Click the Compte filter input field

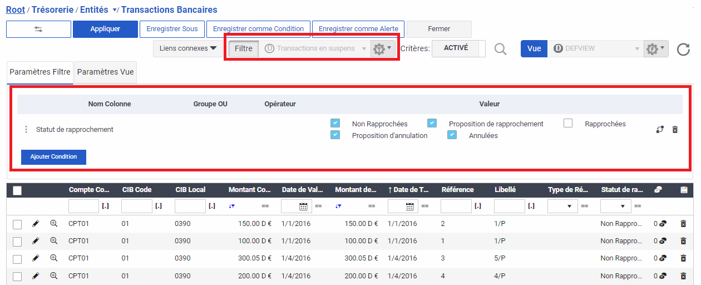coord(83,207)
